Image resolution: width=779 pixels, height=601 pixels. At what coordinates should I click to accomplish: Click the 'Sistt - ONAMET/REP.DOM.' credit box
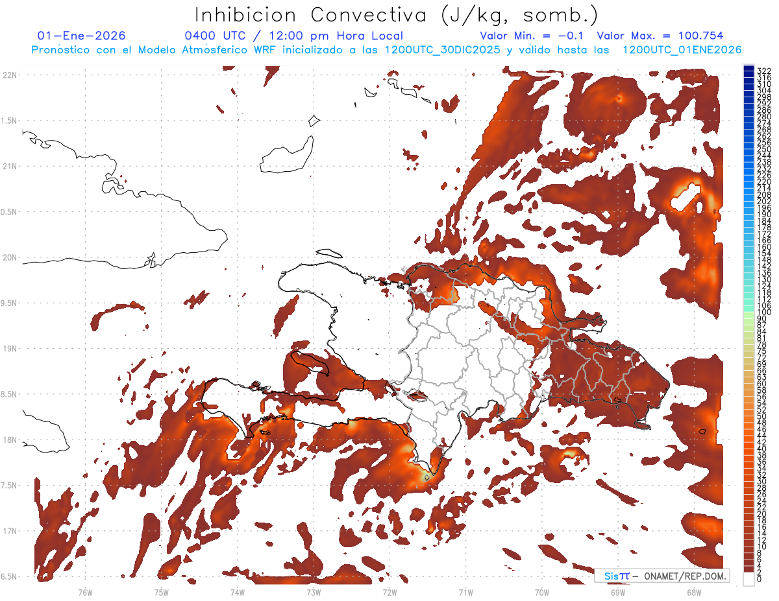[662, 576]
